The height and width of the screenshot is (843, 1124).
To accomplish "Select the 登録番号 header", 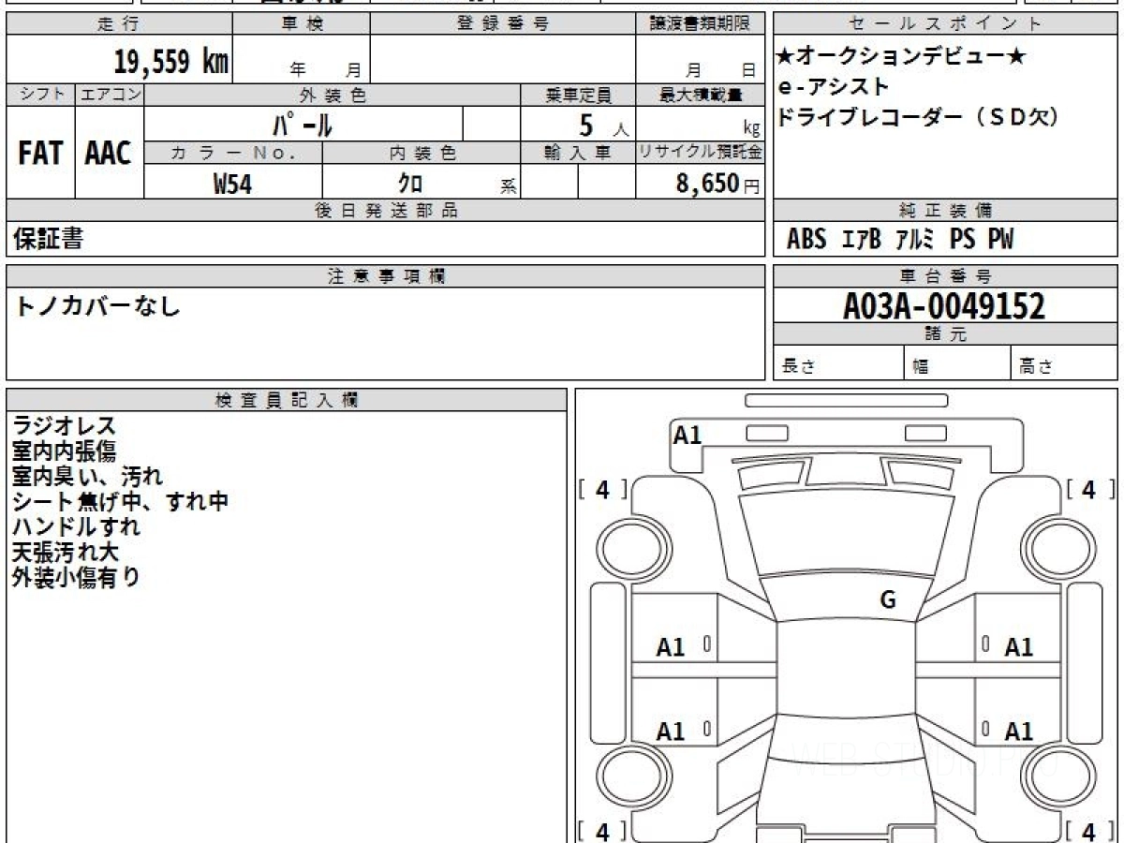I will (x=503, y=24).
